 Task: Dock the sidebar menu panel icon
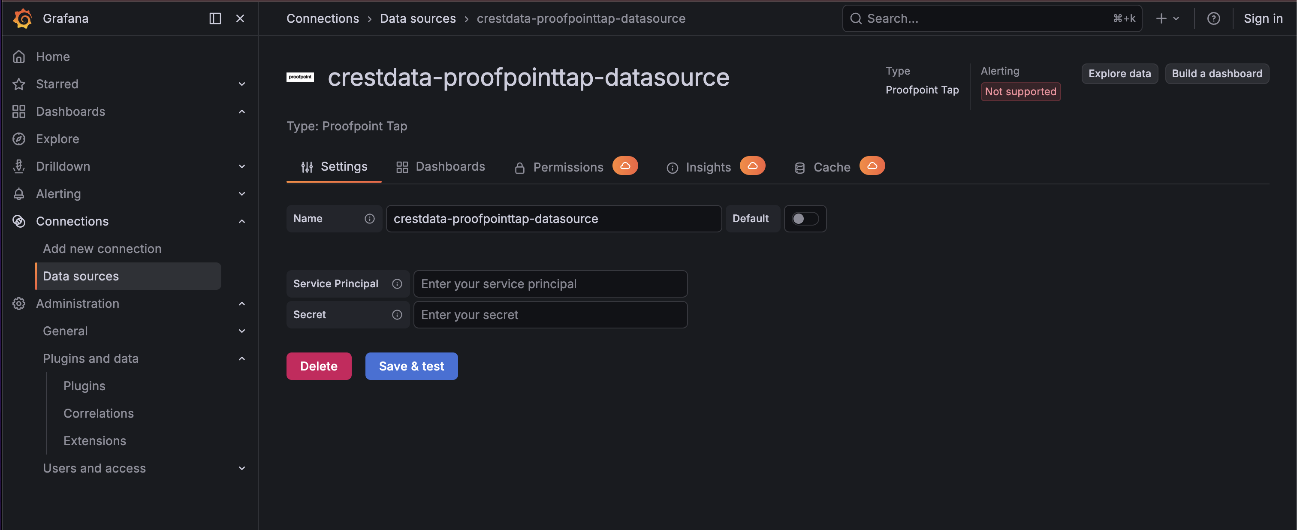point(215,18)
